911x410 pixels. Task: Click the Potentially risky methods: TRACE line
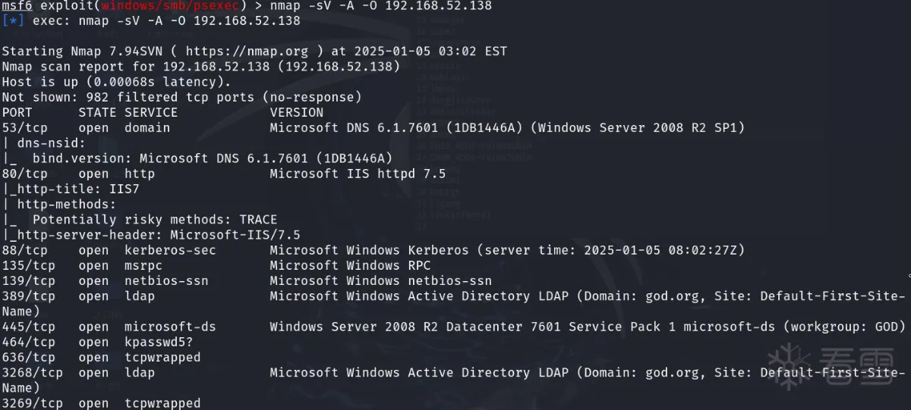tap(140, 220)
